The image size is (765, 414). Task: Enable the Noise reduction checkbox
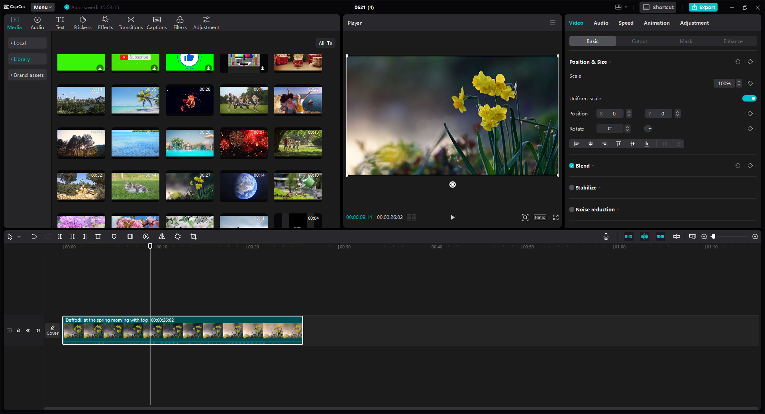(x=572, y=209)
